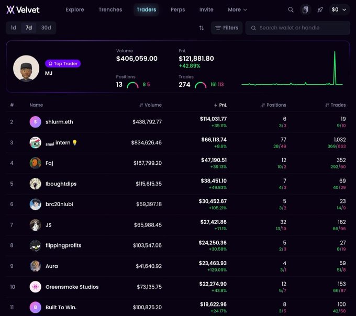This screenshot has height=316, width=356.
Task: Open Faj trader name
Action: (49, 163)
